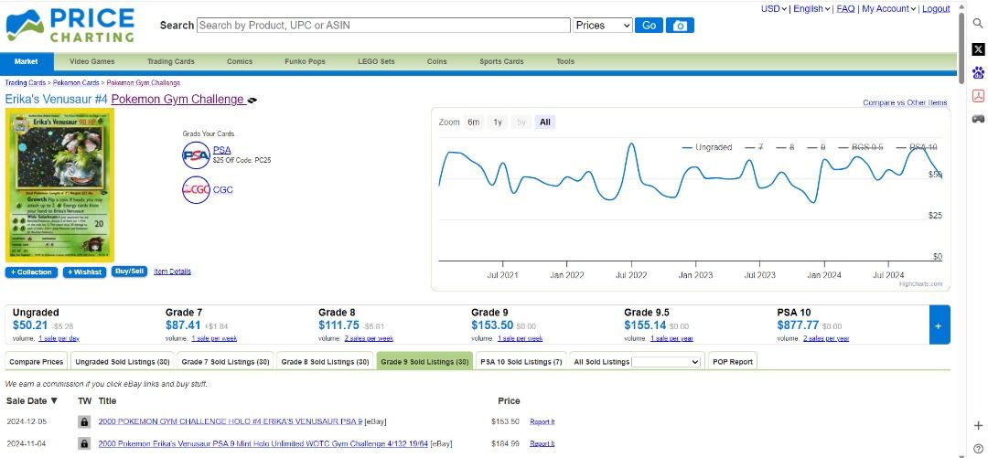Open the Item Details link
Viewport: 988px width, 458px height.
click(x=173, y=272)
